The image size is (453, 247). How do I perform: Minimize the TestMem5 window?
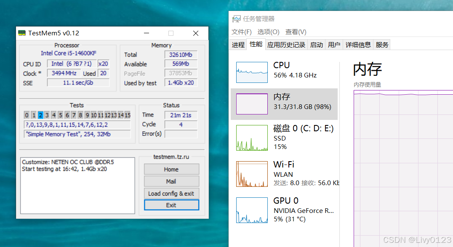click(147, 33)
